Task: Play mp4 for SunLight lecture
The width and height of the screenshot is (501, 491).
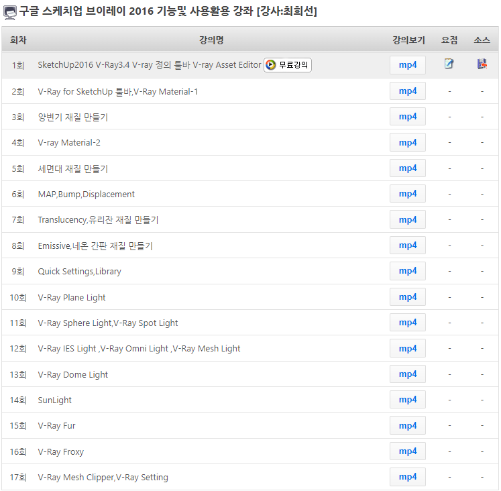Action: pos(408,399)
